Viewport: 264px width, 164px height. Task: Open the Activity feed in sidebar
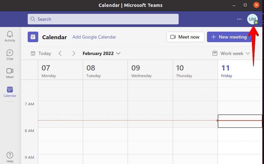[10, 36]
